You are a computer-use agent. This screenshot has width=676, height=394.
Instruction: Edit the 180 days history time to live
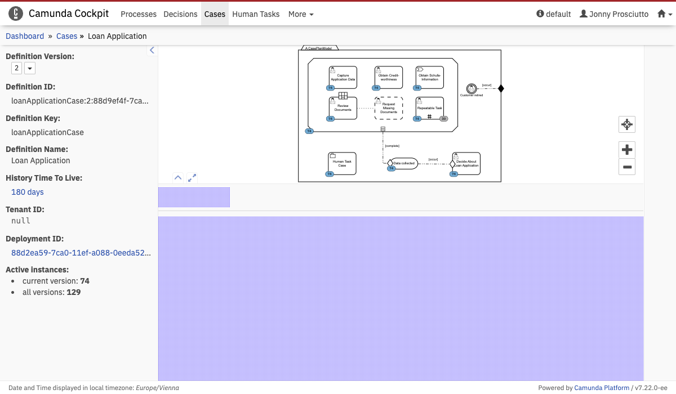click(28, 192)
